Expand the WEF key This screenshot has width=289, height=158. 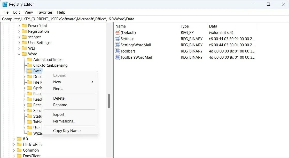click(19, 48)
